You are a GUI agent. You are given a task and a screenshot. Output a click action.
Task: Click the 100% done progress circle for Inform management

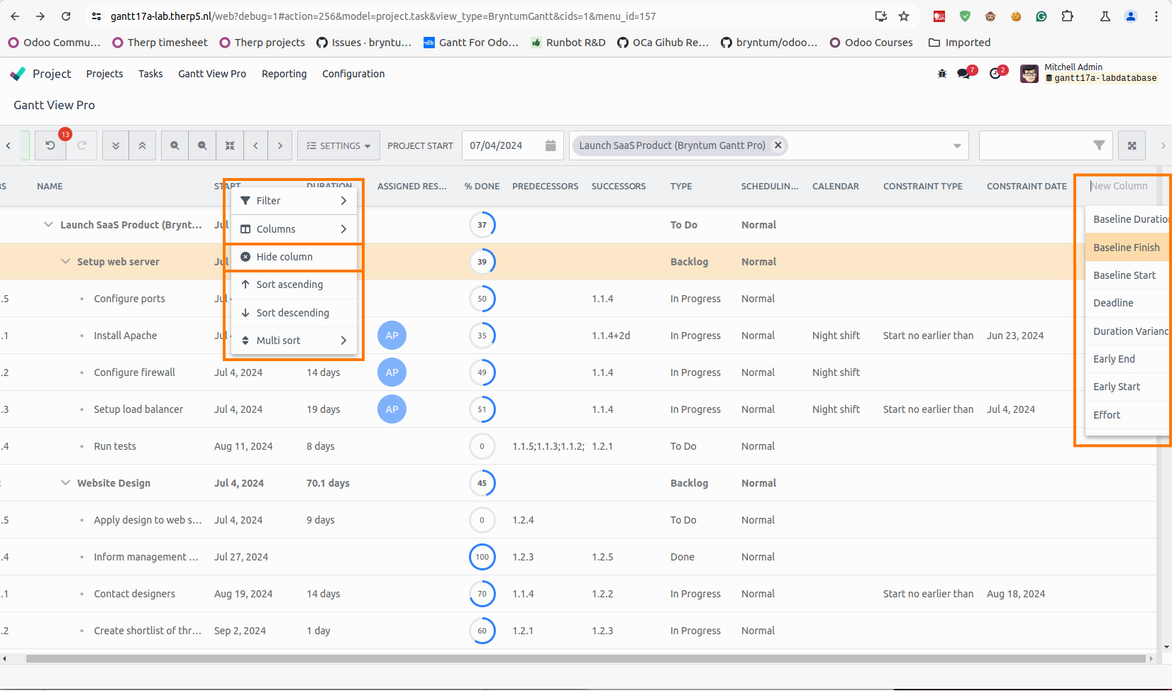click(x=482, y=557)
